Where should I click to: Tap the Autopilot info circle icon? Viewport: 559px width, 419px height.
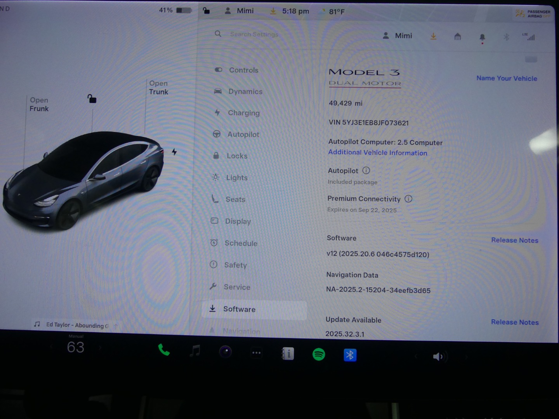tap(366, 170)
